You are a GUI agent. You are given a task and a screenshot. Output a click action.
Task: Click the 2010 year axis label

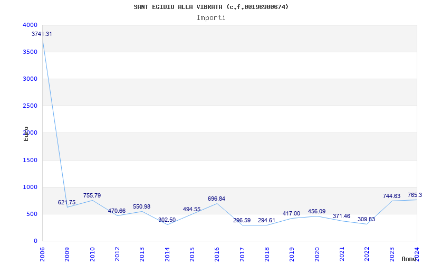tap(92, 254)
